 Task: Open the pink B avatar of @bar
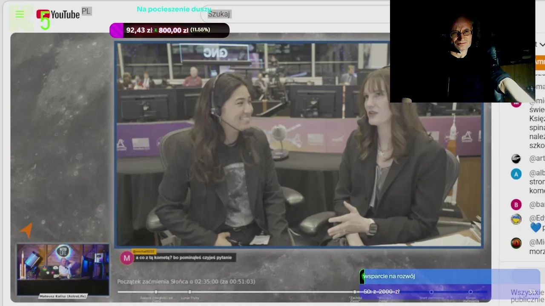tap(516, 205)
